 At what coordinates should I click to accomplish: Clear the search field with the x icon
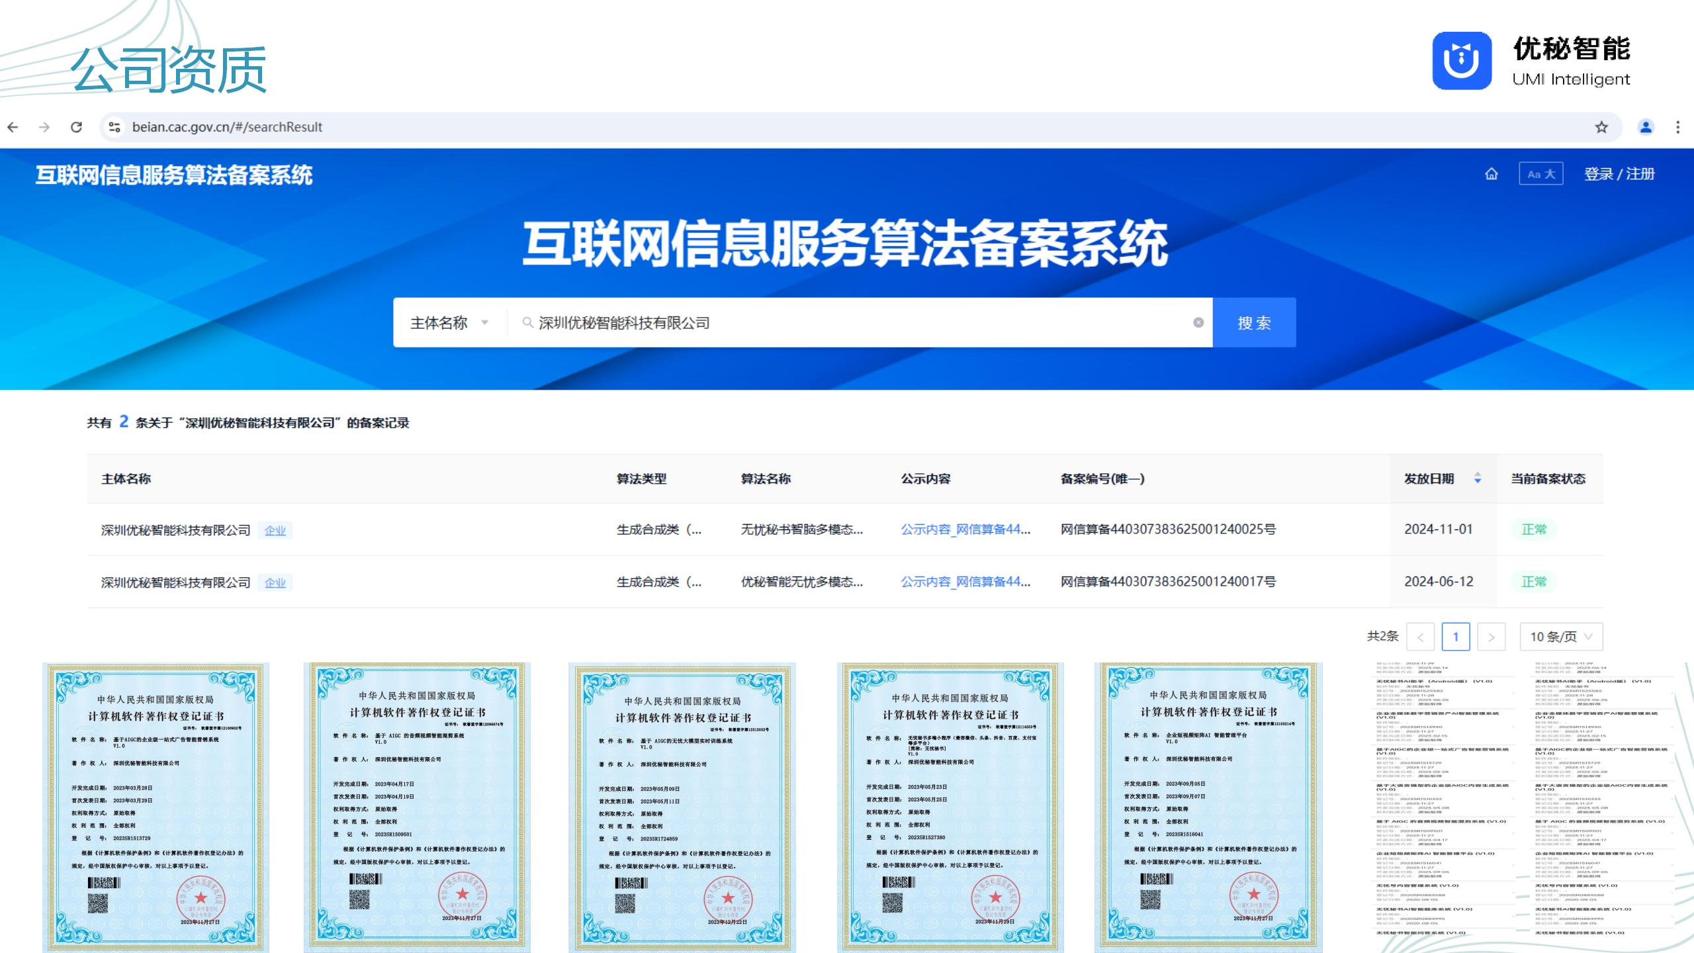(x=1198, y=322)
